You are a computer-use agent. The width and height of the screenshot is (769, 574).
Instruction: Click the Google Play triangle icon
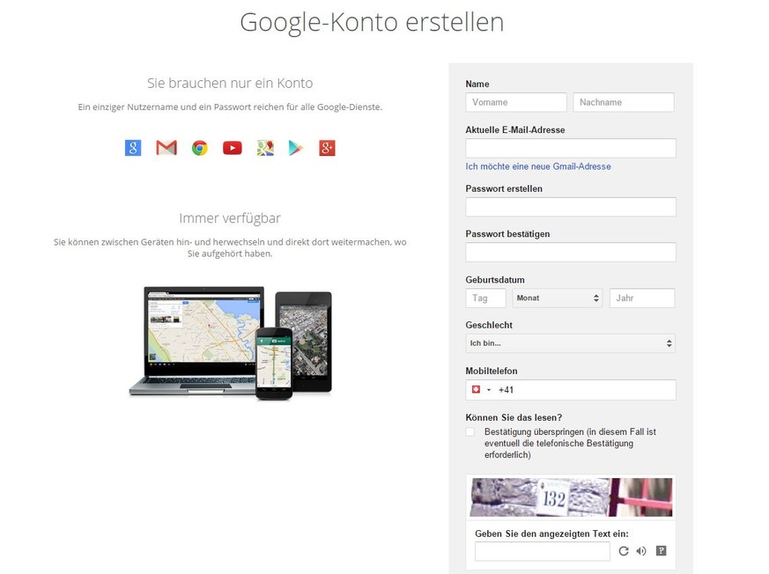[x=296, y=148]
